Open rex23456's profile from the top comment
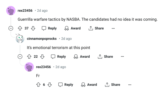This screenshot has height=92, width=163. [25, 10]
